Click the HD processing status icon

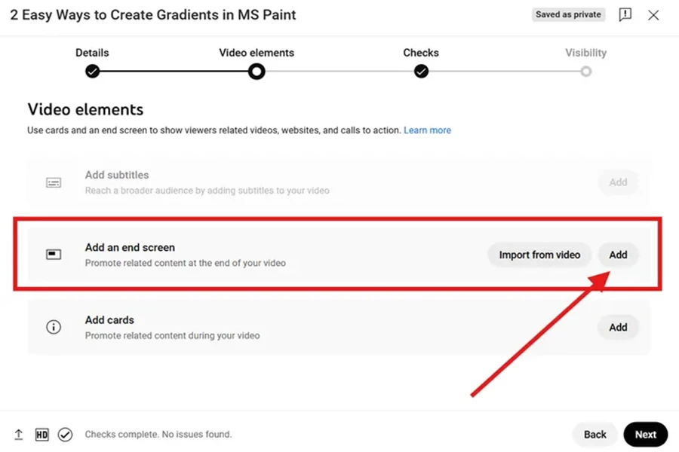(42, 434)
